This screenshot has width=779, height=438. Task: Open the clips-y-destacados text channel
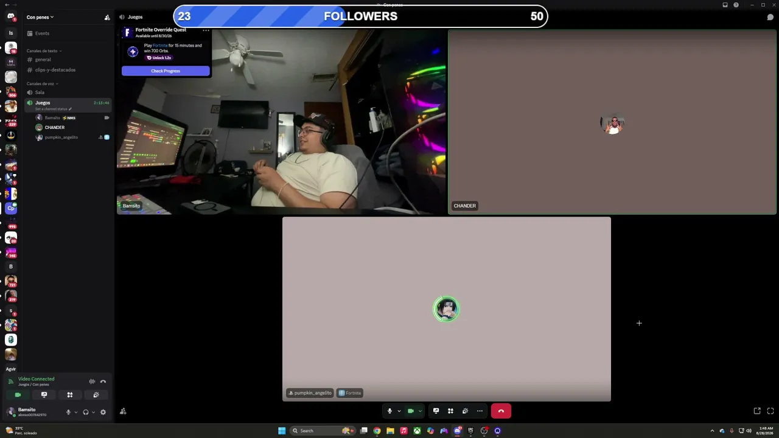click(68, 70)
